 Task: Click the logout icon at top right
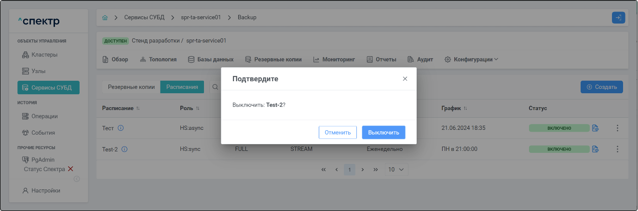[x=618, y=17]
